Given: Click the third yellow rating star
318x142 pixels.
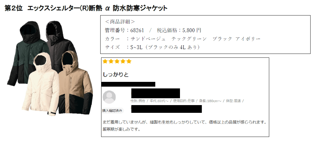Looking at the screenshot, I should tap(117, 61).
